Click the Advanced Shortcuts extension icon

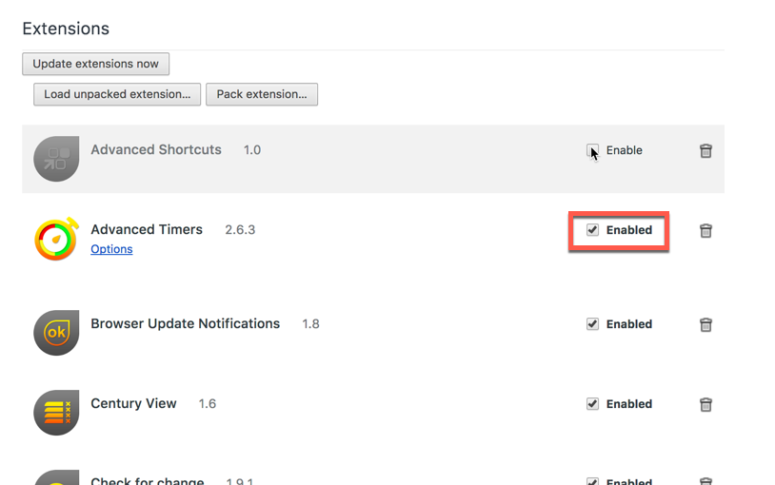coord(56,159)
